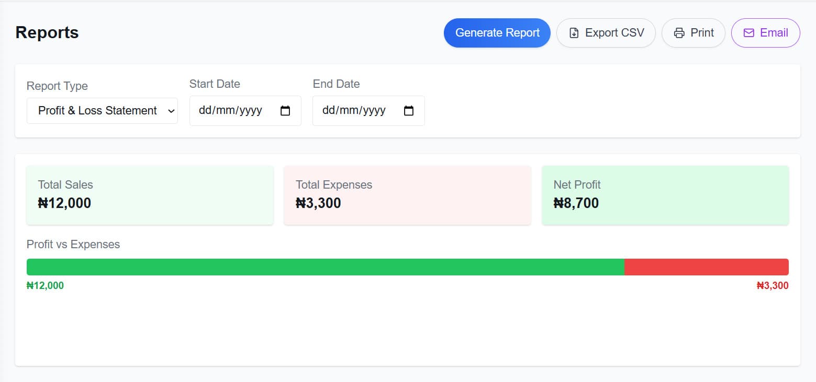The width and height of the screenshot is (816, 382).
Task: Select the Total Sales summary card
Action: pos(150,194)
